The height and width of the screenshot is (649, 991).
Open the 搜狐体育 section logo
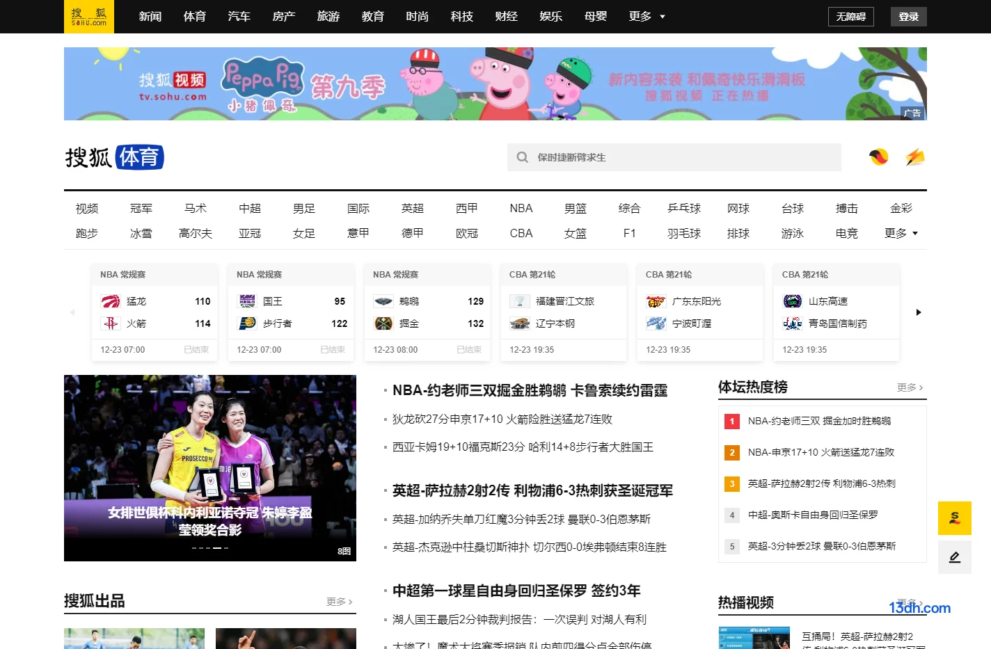coord(115,157)
